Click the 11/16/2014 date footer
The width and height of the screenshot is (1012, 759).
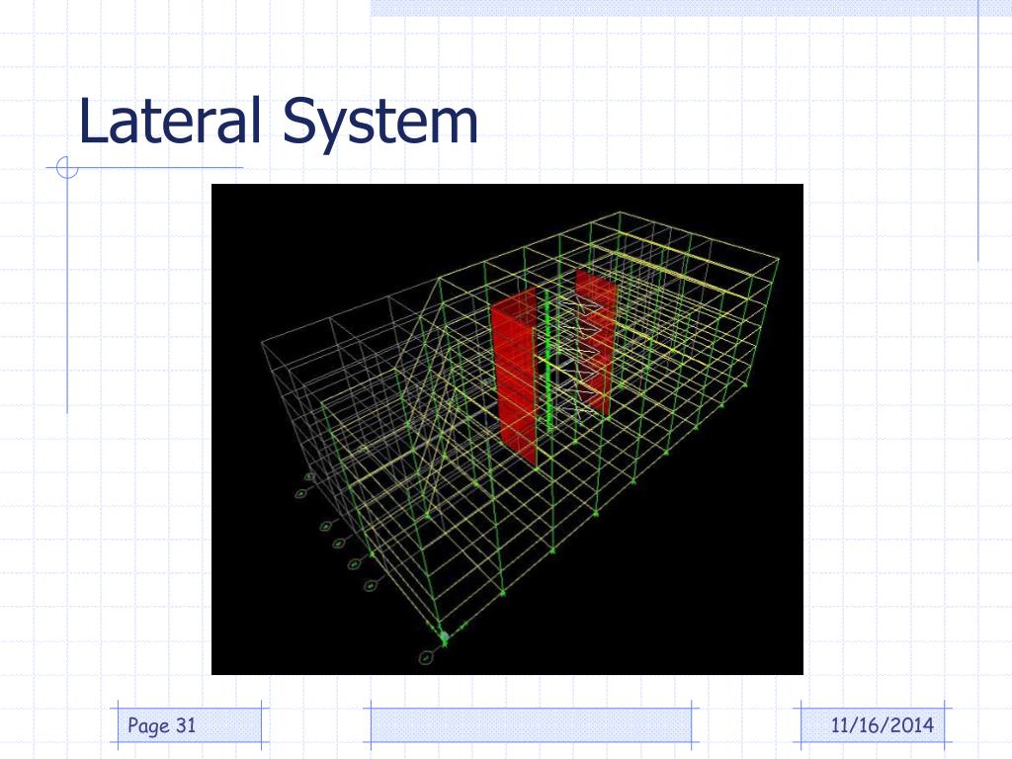point(882,725)
